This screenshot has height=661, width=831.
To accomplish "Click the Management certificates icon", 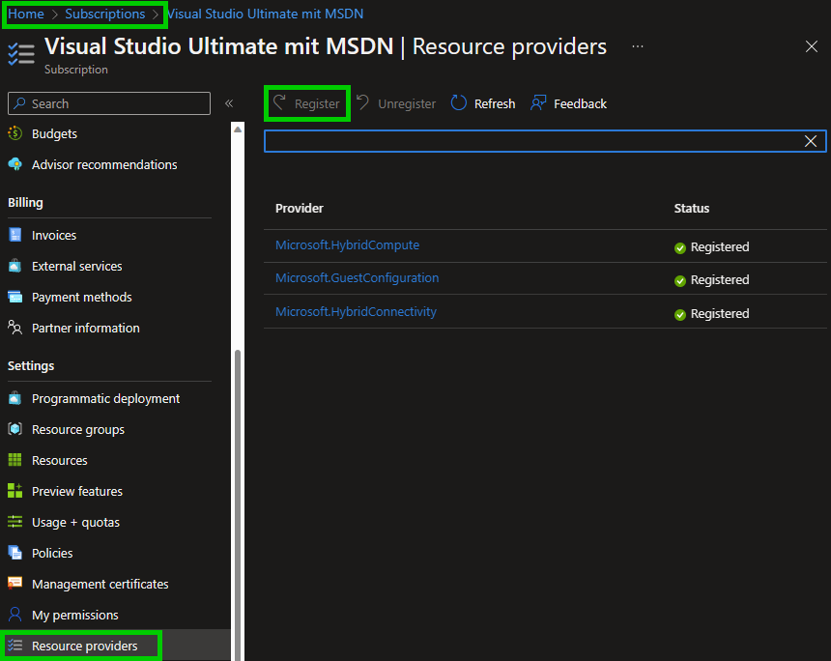I will 14,584.
